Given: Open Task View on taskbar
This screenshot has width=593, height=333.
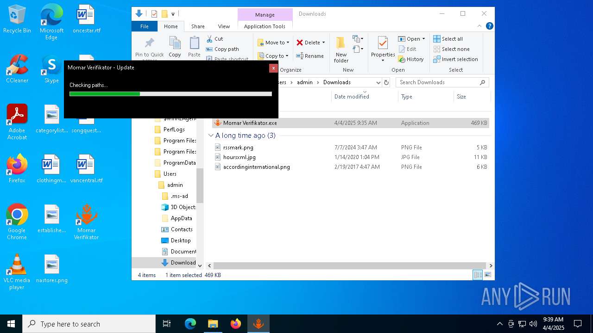Looking at the screenshot, I should 167,324.
